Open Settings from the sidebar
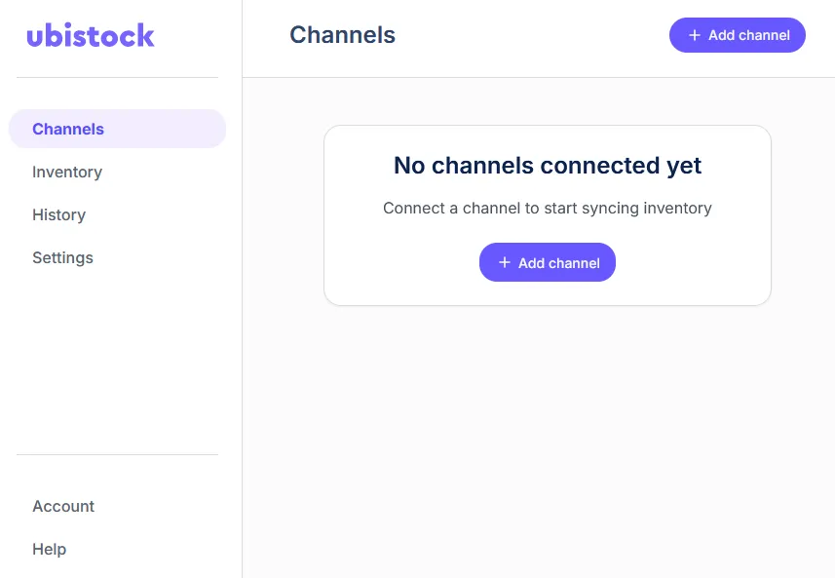This screenshot has width=835, height=578. click(62, 257)
